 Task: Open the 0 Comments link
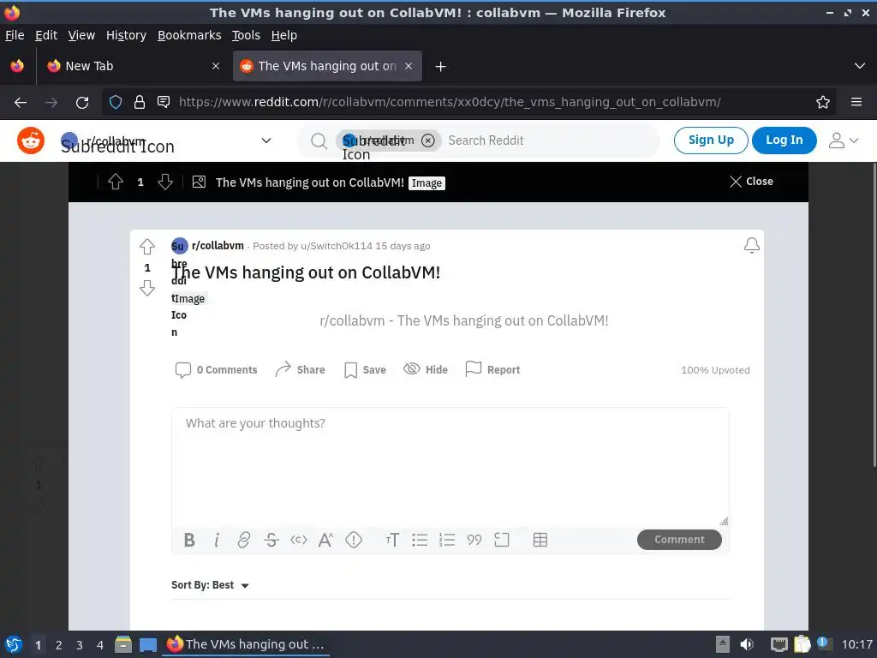217,370
